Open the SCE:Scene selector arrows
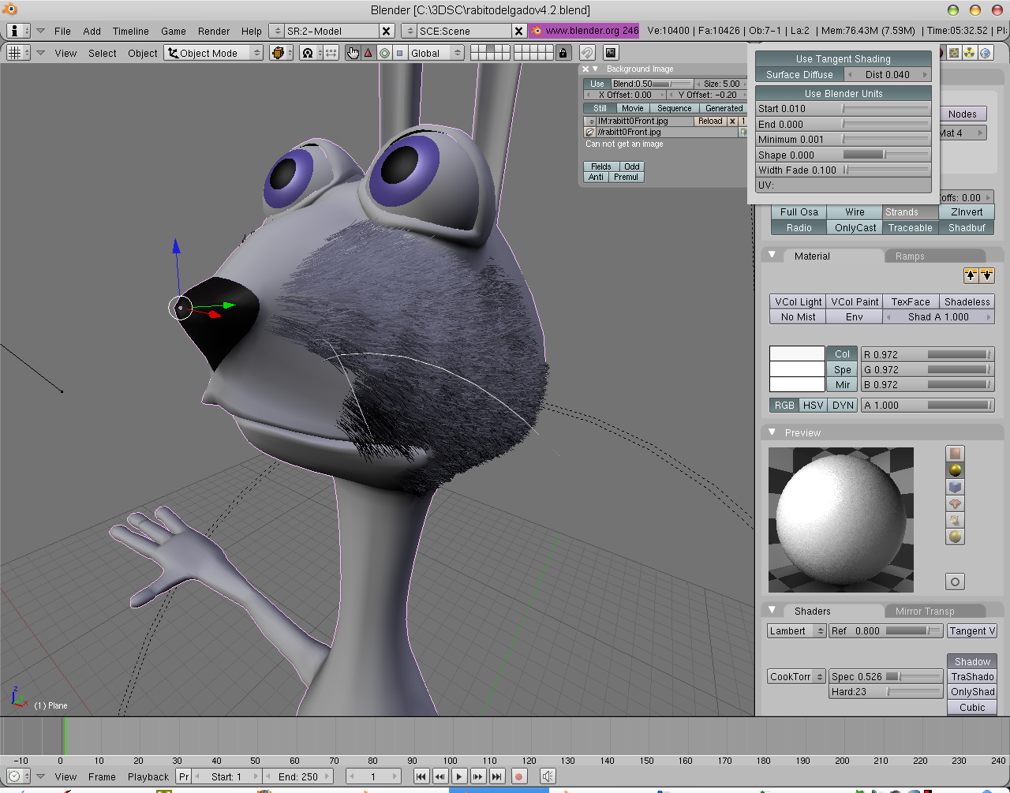 point(409,31)
